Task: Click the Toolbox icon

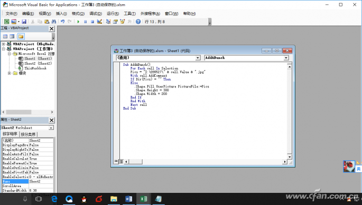Action: tap(129, 22)
